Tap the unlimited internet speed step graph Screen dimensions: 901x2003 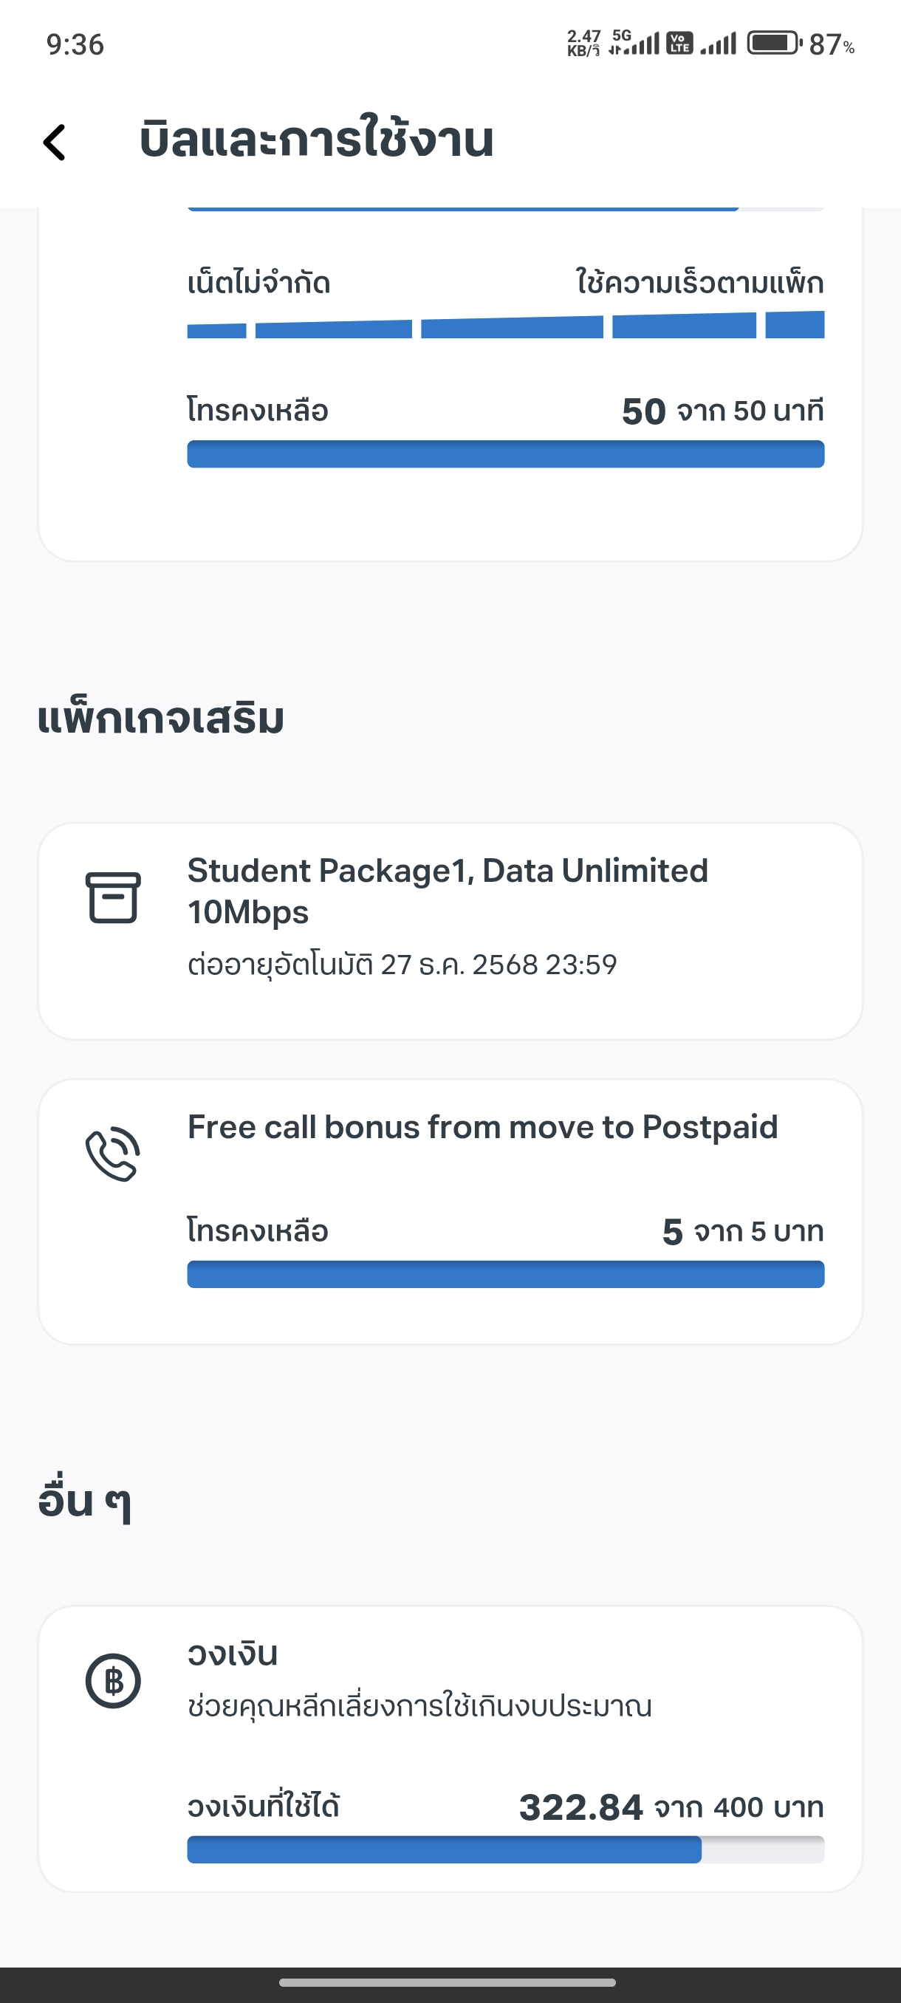[505, 325]
